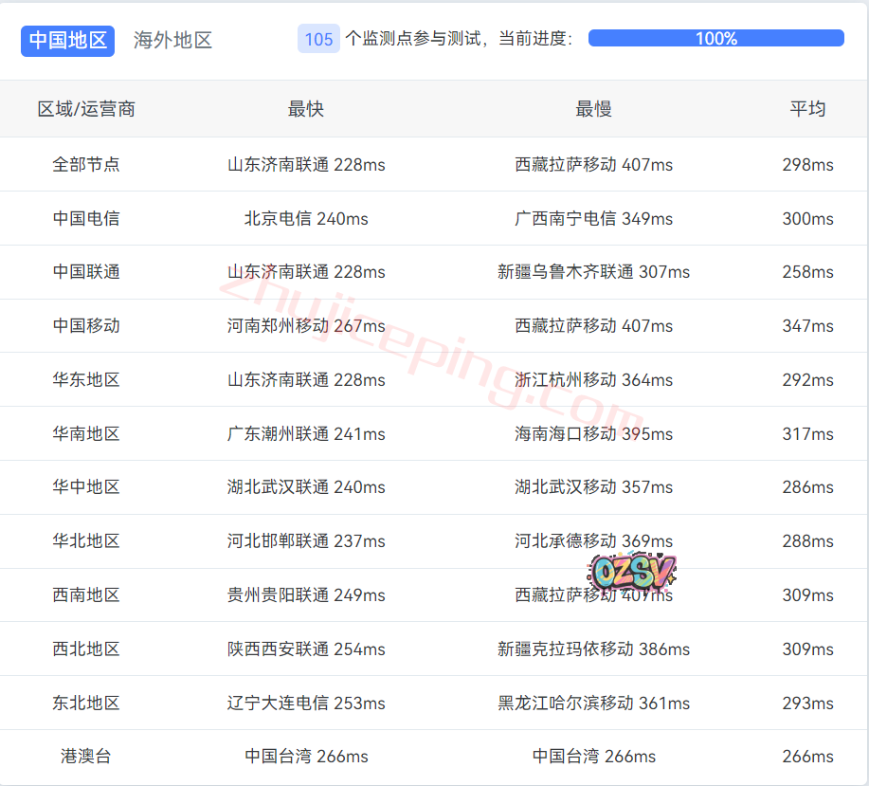This screenshot has width=869, height=786.
Task: Click the 平均 column header
Action: click(807, 109)
